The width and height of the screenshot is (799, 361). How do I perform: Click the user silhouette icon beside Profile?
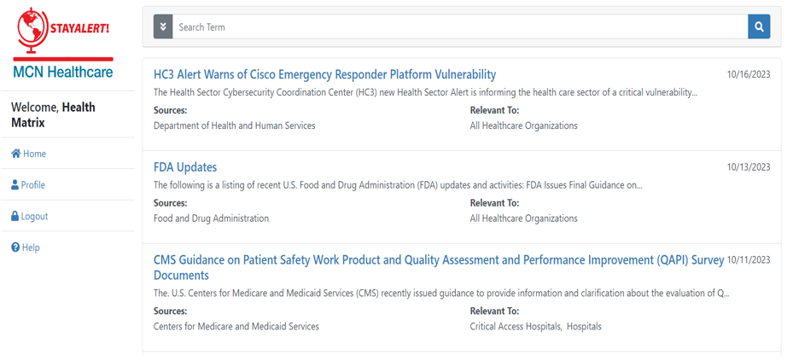15,184
